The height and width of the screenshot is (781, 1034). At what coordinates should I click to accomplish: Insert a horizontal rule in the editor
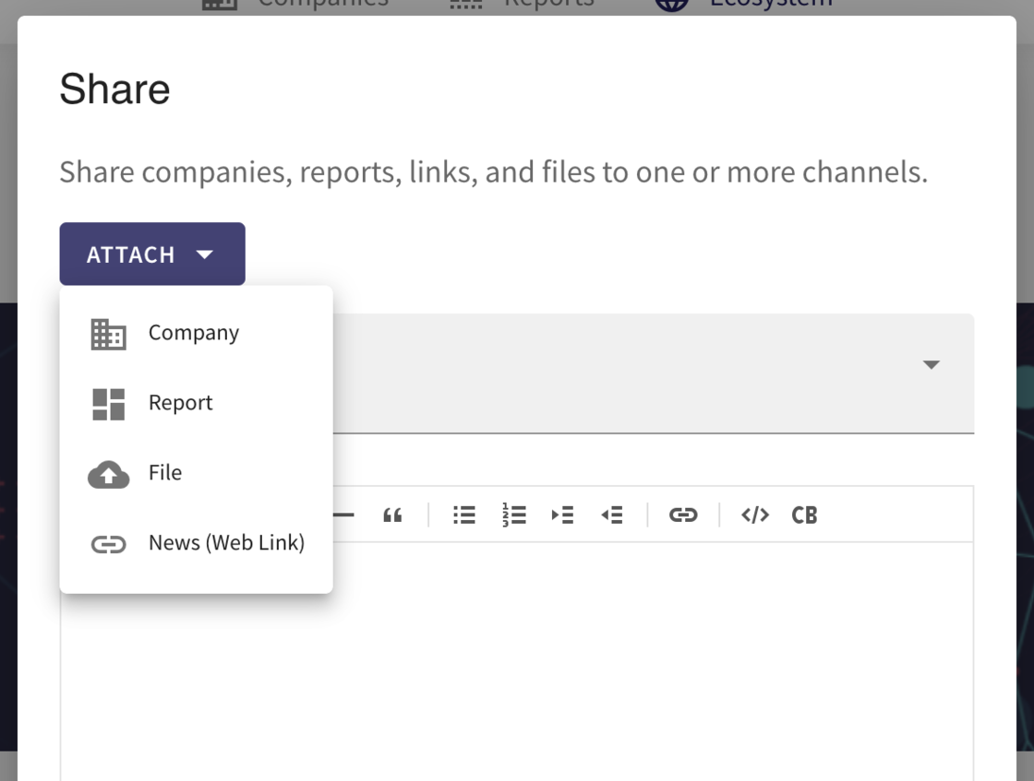[x=343, y=515]
